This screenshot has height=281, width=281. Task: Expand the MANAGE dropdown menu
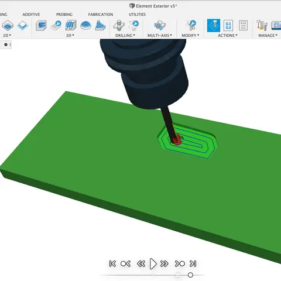[268, 35]
